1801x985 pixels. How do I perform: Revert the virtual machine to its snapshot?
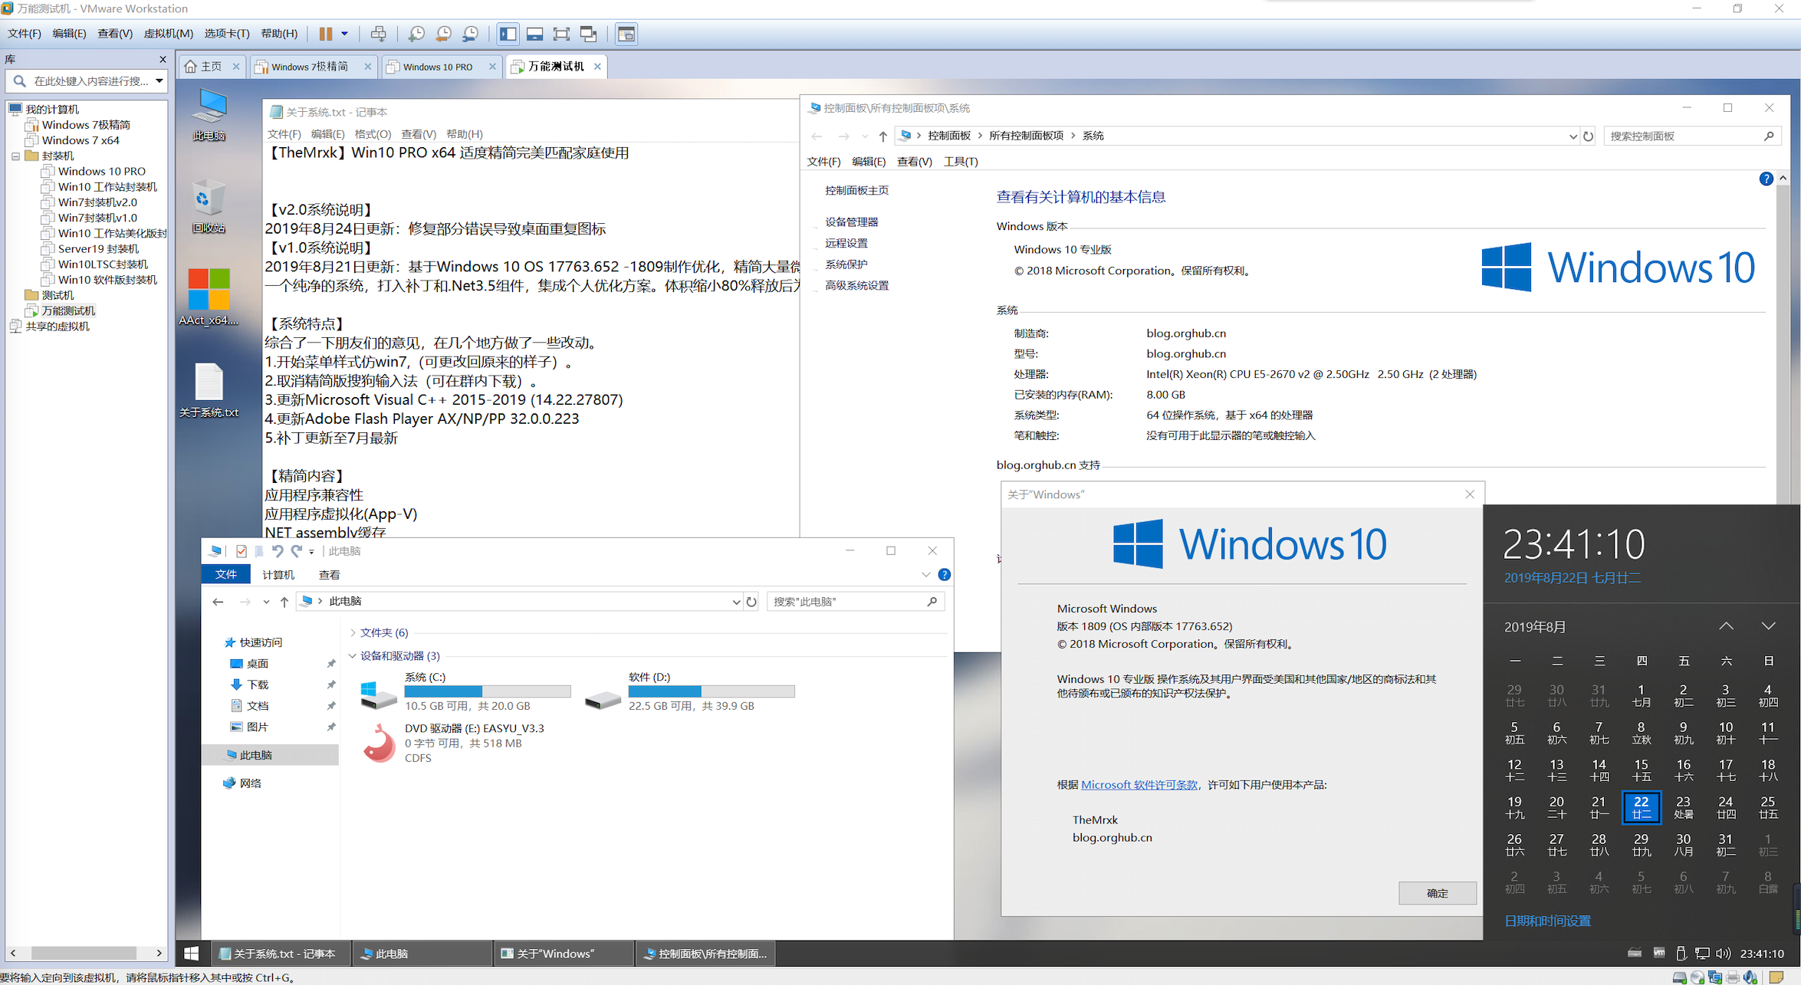click(443, 34)
